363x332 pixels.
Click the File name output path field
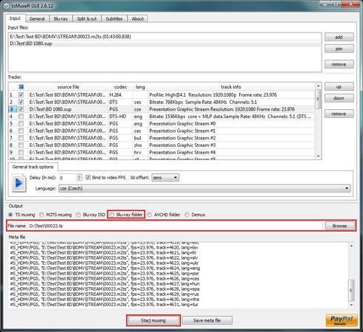(x=175, y=226)
